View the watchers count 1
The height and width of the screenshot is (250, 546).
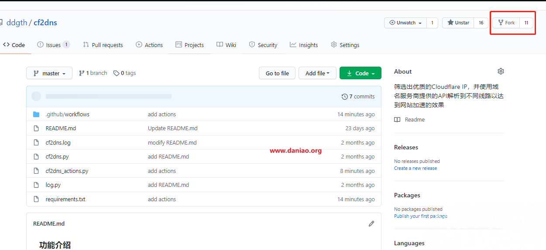tap(432, 23)
